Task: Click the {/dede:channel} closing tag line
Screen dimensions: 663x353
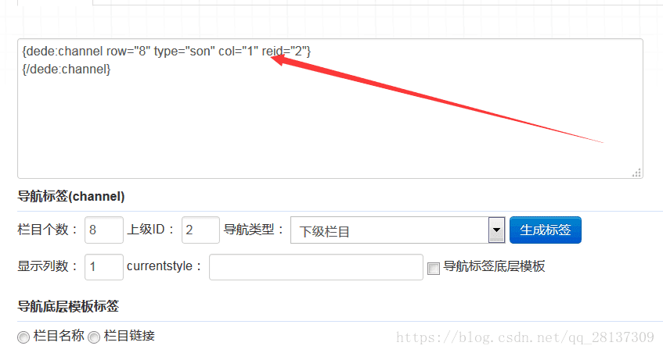Action: coord(67,70)
